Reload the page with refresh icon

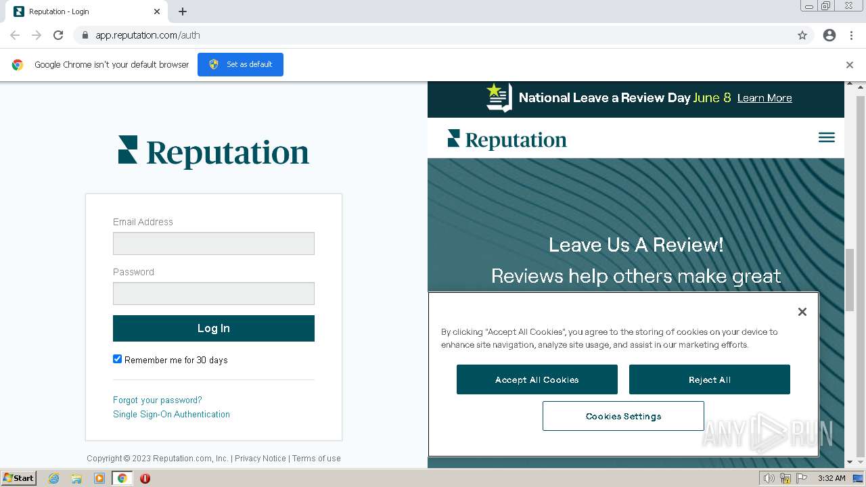pos(58,35)
